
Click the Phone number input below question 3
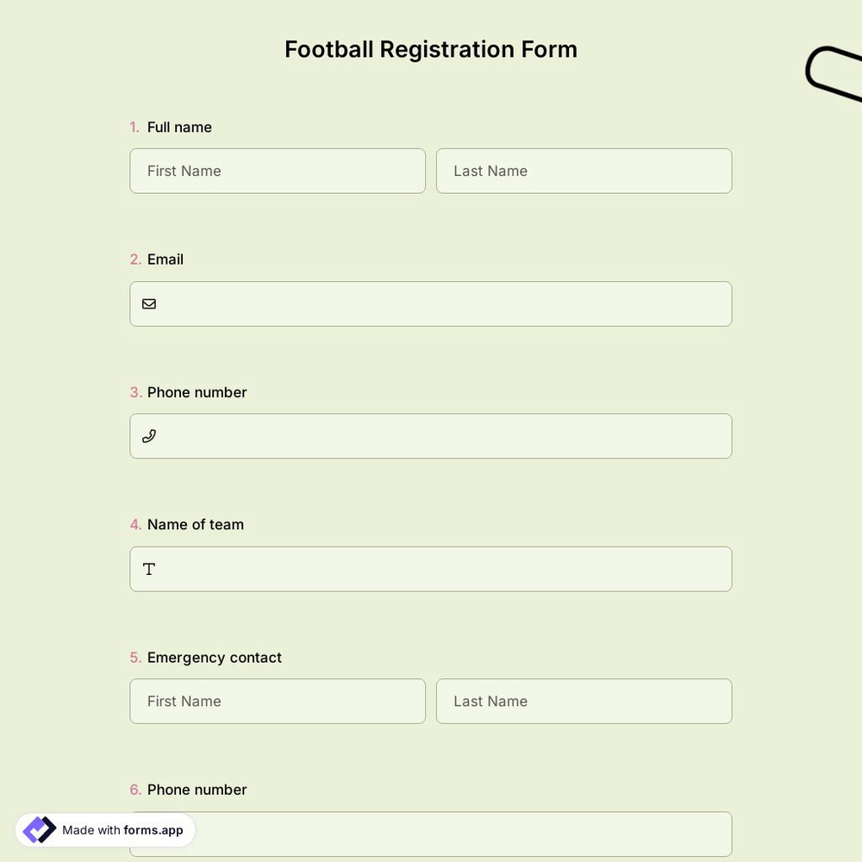click(x=431, y=435)
